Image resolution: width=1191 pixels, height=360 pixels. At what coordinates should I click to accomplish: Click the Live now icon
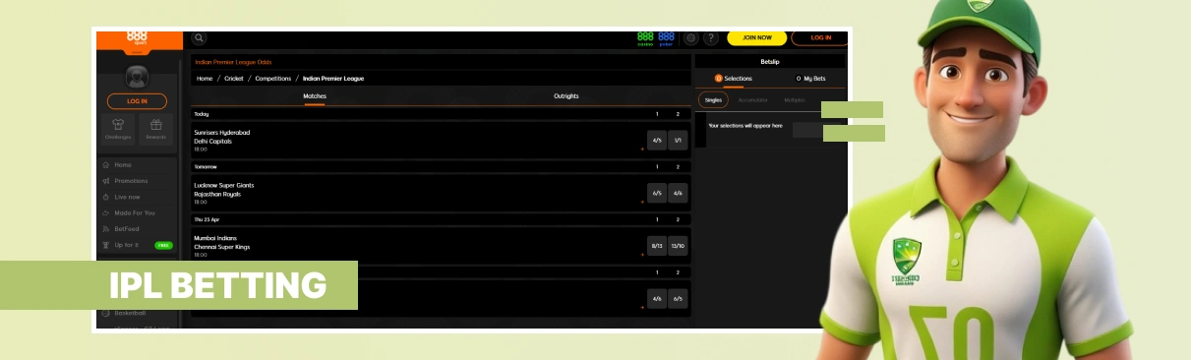click(x=106, y=197)
